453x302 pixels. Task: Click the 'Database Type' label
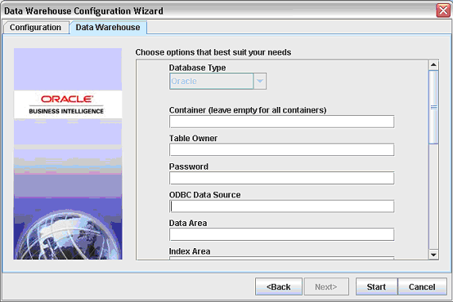point(197,68)
